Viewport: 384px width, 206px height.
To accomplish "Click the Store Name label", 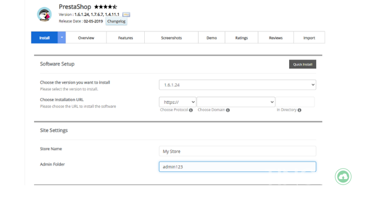I will point(51,149).
